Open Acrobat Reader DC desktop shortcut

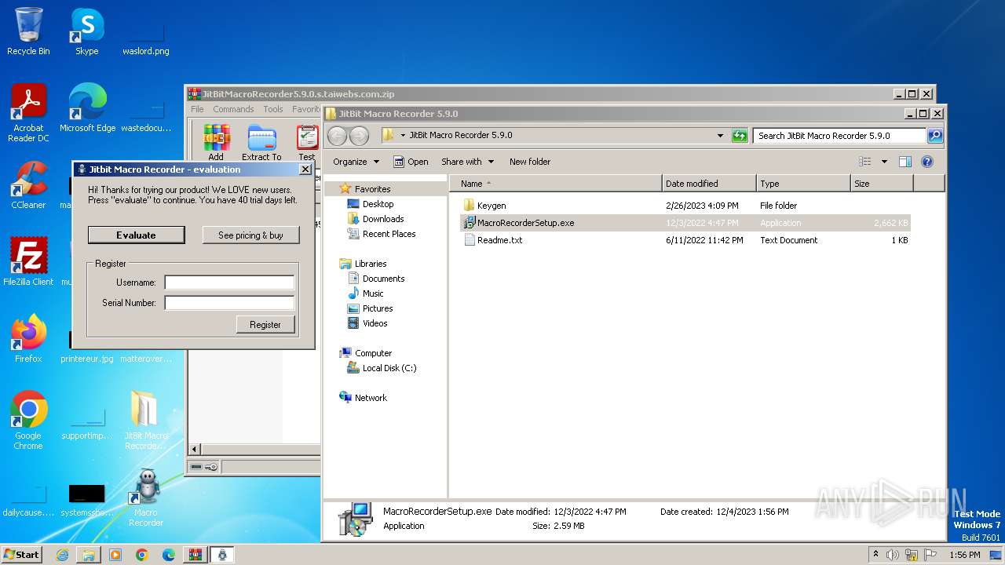tap(28, 112)
